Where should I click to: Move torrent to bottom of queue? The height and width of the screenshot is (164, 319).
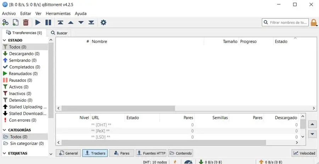tap(91, 22)
